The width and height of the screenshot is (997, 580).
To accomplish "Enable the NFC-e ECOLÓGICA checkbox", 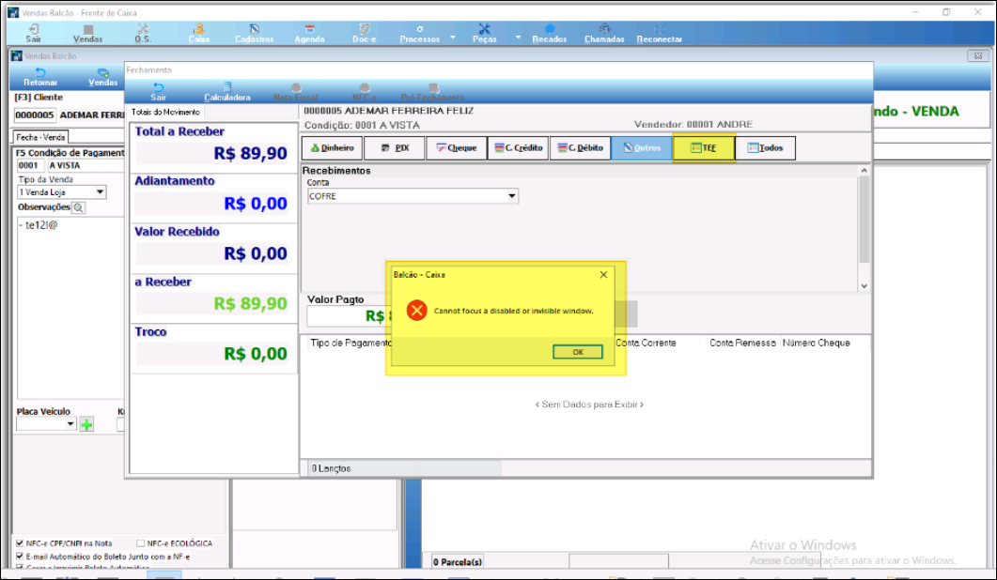I will [140, 543].
